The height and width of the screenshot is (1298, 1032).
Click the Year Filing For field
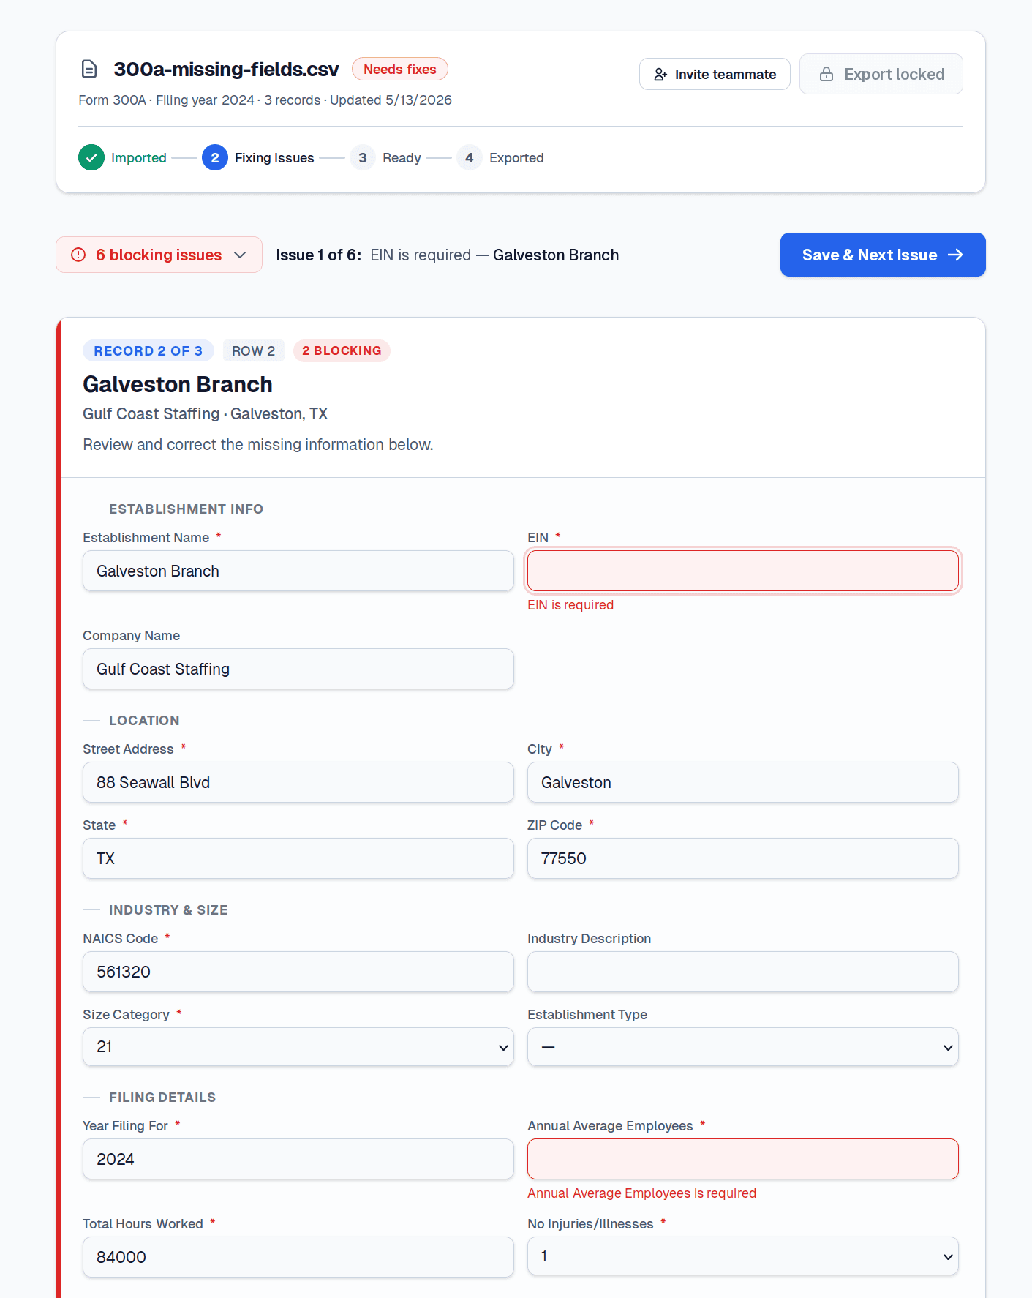[x=298, y=1159]
